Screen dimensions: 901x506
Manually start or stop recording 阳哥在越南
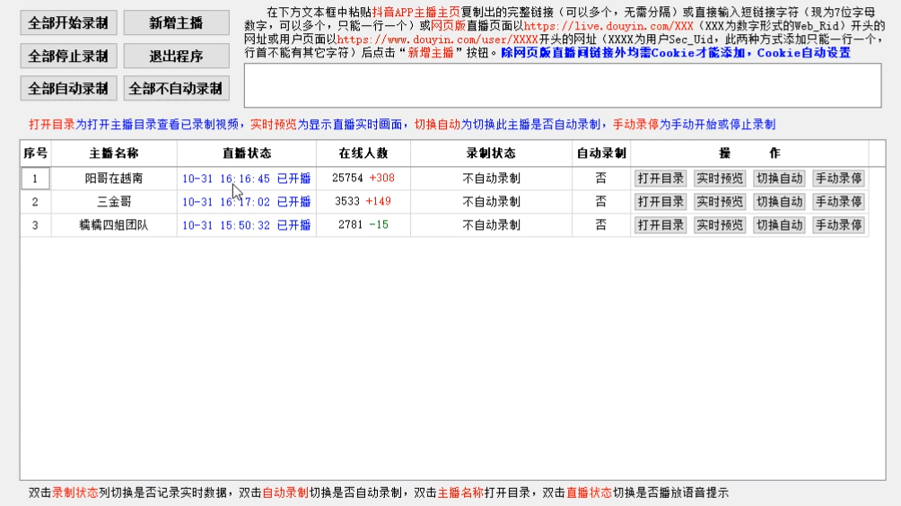838,178
